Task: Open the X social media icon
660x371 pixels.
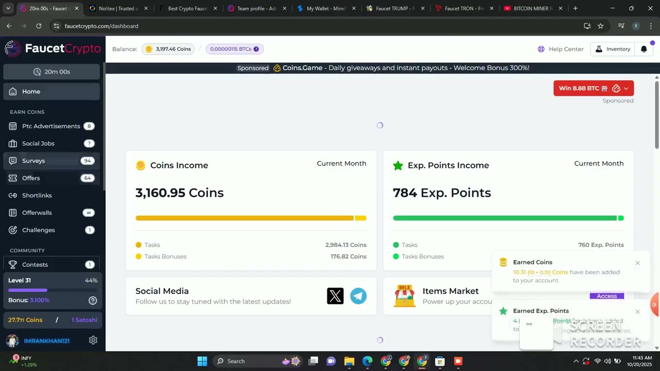Action: coord(335,296)
